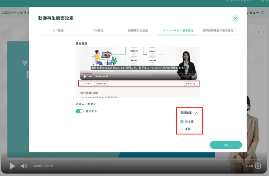
Task: Switch to the ロゴ設定 tab
Action: (58, 30)
